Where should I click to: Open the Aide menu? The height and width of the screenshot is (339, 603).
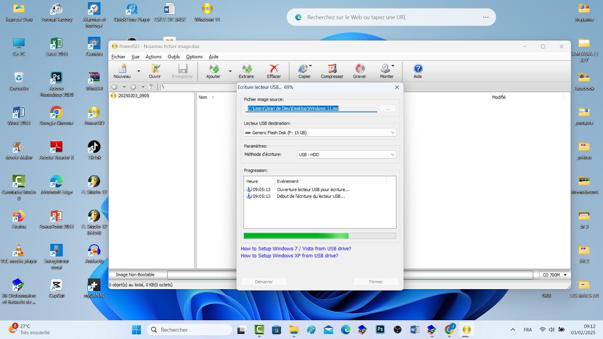click(213, 56)
